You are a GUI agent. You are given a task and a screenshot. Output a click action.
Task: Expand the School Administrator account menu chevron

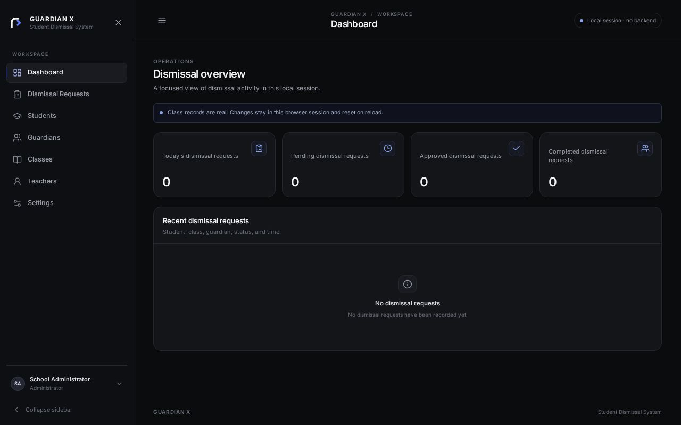[x=119, y=384]
